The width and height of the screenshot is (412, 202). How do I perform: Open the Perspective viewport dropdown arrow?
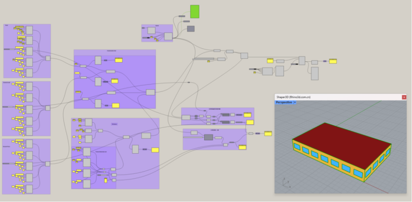point(295,103)
